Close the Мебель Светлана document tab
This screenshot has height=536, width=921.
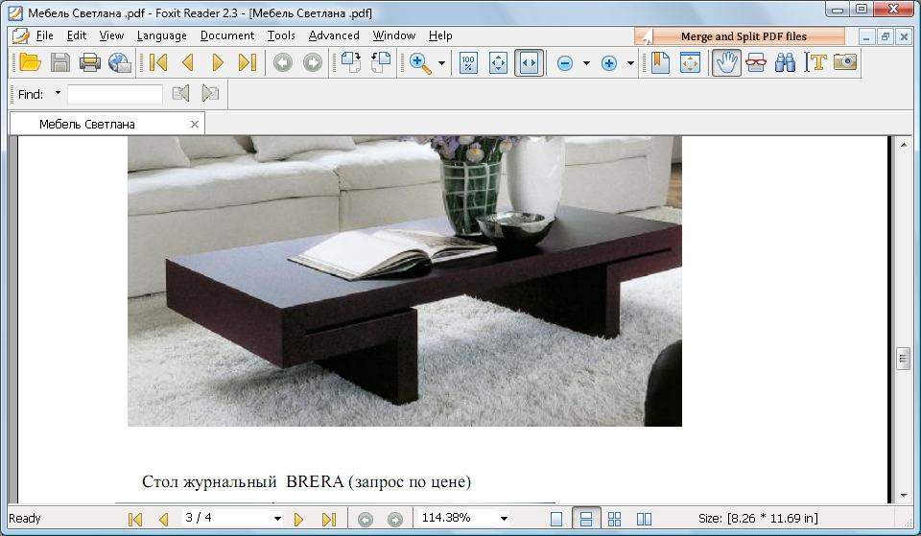[x=195, y=124]
